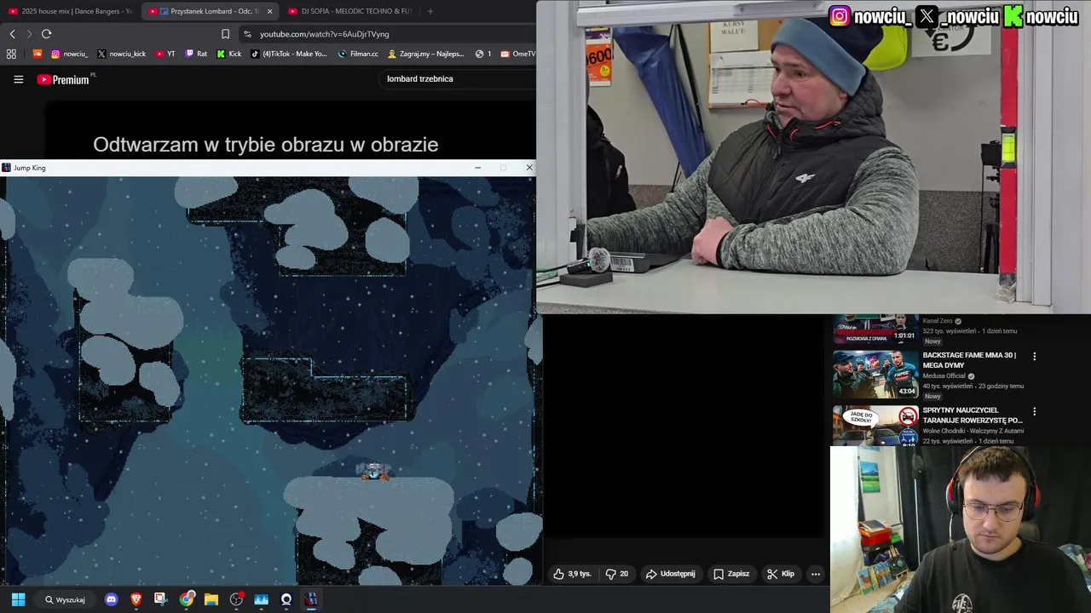Open the Zagraj.my bookmark
The width and height of the screenshot is (1091, 613).
coord(425,54)
